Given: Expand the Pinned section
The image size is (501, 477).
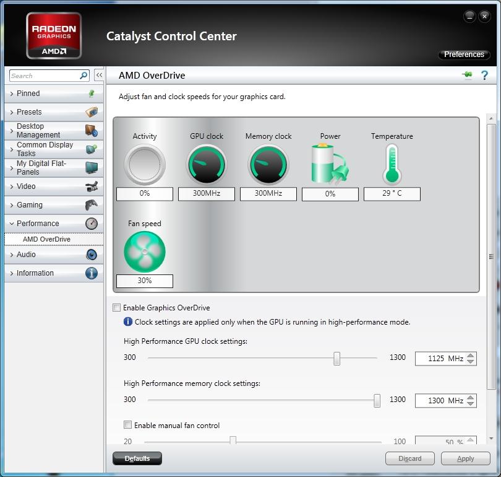Looking at the screenshot, I should 12,94.
